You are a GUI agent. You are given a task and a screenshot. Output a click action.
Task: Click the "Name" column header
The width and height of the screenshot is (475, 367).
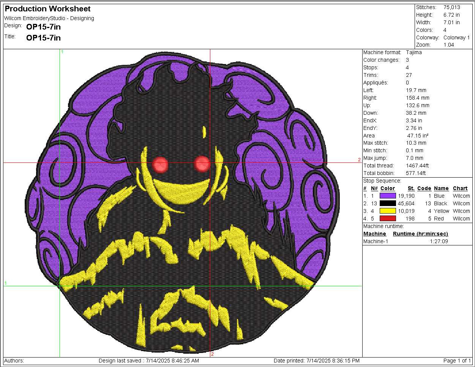[x=441, y=188]
